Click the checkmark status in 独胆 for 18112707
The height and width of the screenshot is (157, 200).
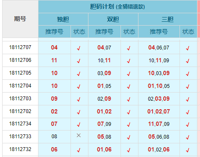click(x=79, y=48)
